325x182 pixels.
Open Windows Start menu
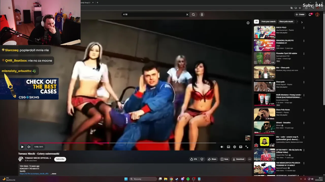(x=126, y=179)
